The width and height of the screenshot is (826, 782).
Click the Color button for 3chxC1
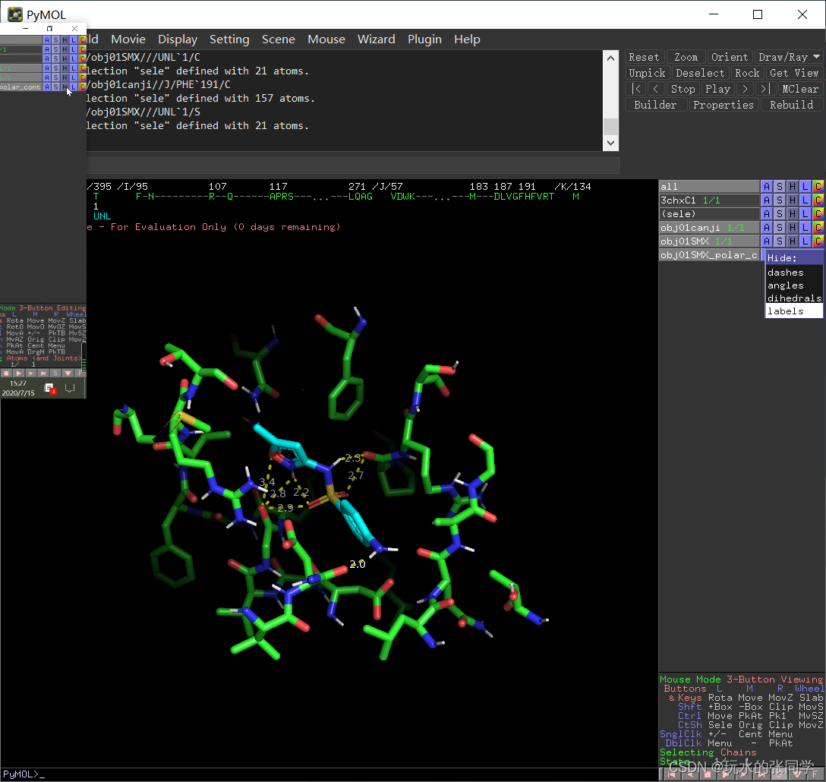(818, 200)
